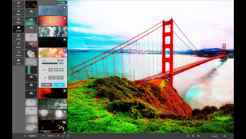
Task: Favorite the blue grunge overlay via heart
Action: tap(65, 8)
